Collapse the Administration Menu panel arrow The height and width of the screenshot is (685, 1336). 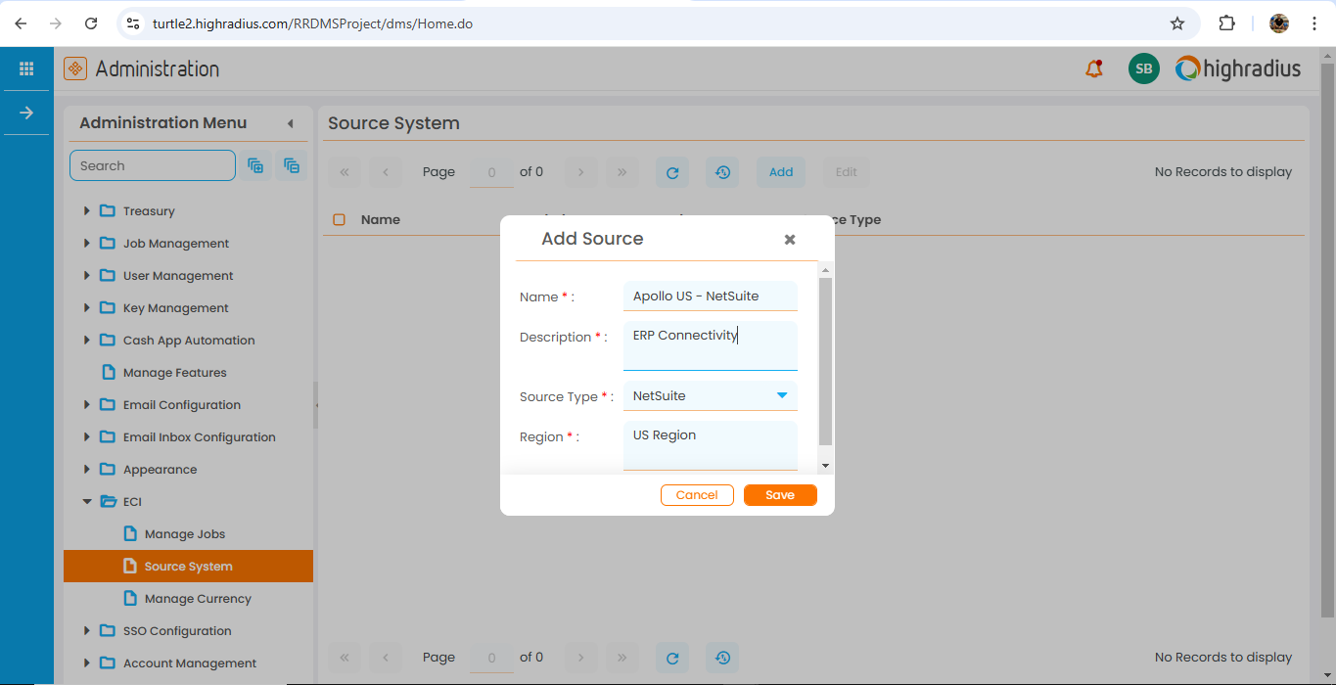coord(290,123)
